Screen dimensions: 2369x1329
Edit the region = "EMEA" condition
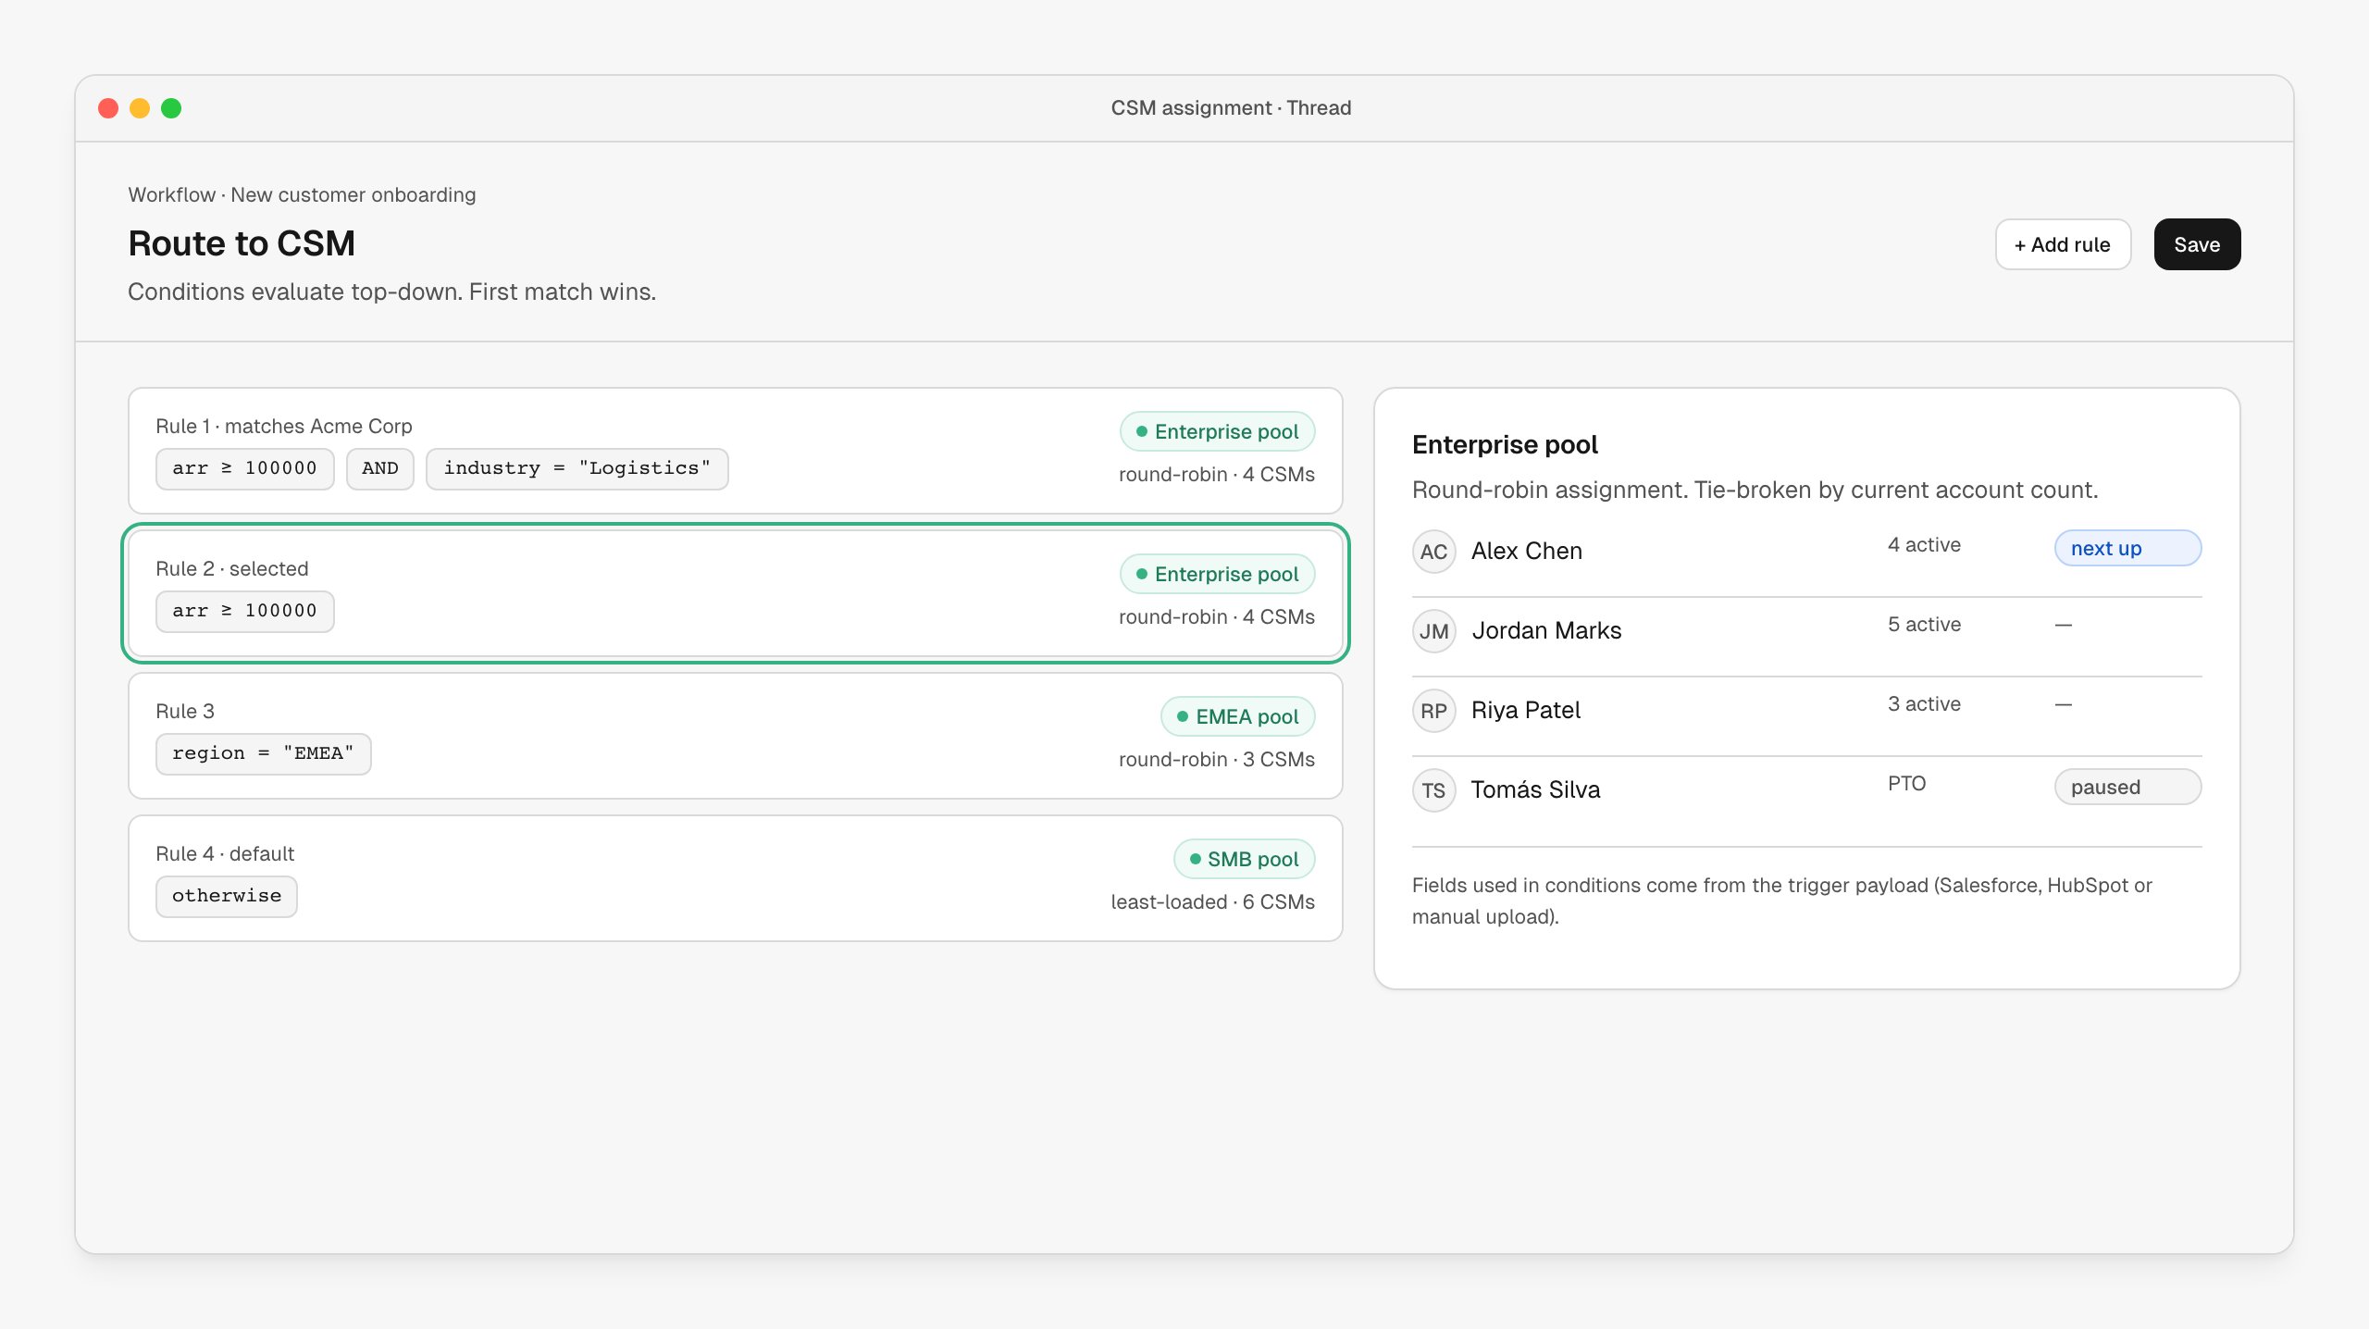tap(263, 753)
